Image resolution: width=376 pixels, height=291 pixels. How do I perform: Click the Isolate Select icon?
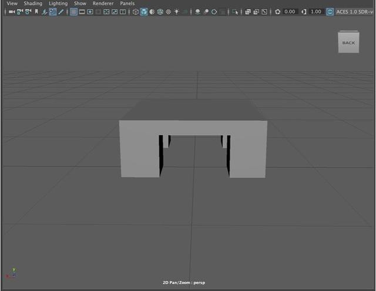(x=235, y=12)
